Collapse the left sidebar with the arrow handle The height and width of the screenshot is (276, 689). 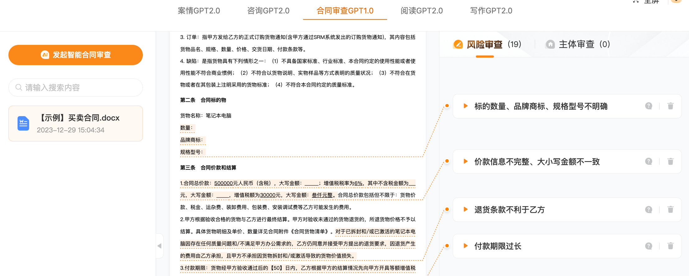click(x=159, y=246)
